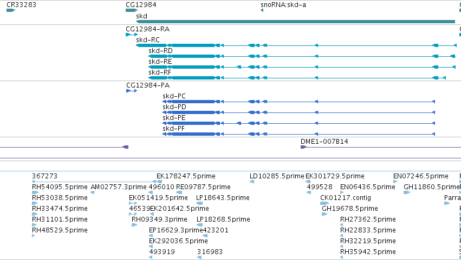The image size is (461, 260).
Task: Open the RH27362.5prime EST label
Action: tap(368, 219)
